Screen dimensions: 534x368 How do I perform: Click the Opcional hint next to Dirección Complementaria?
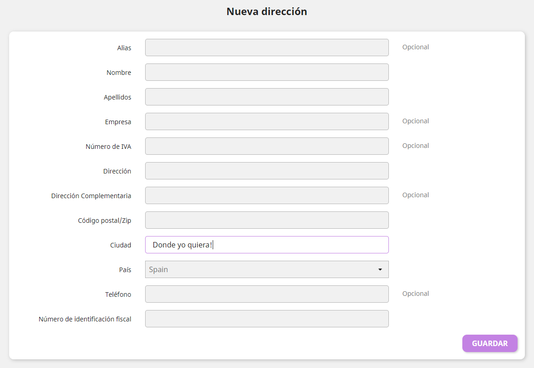click(415, 195)
